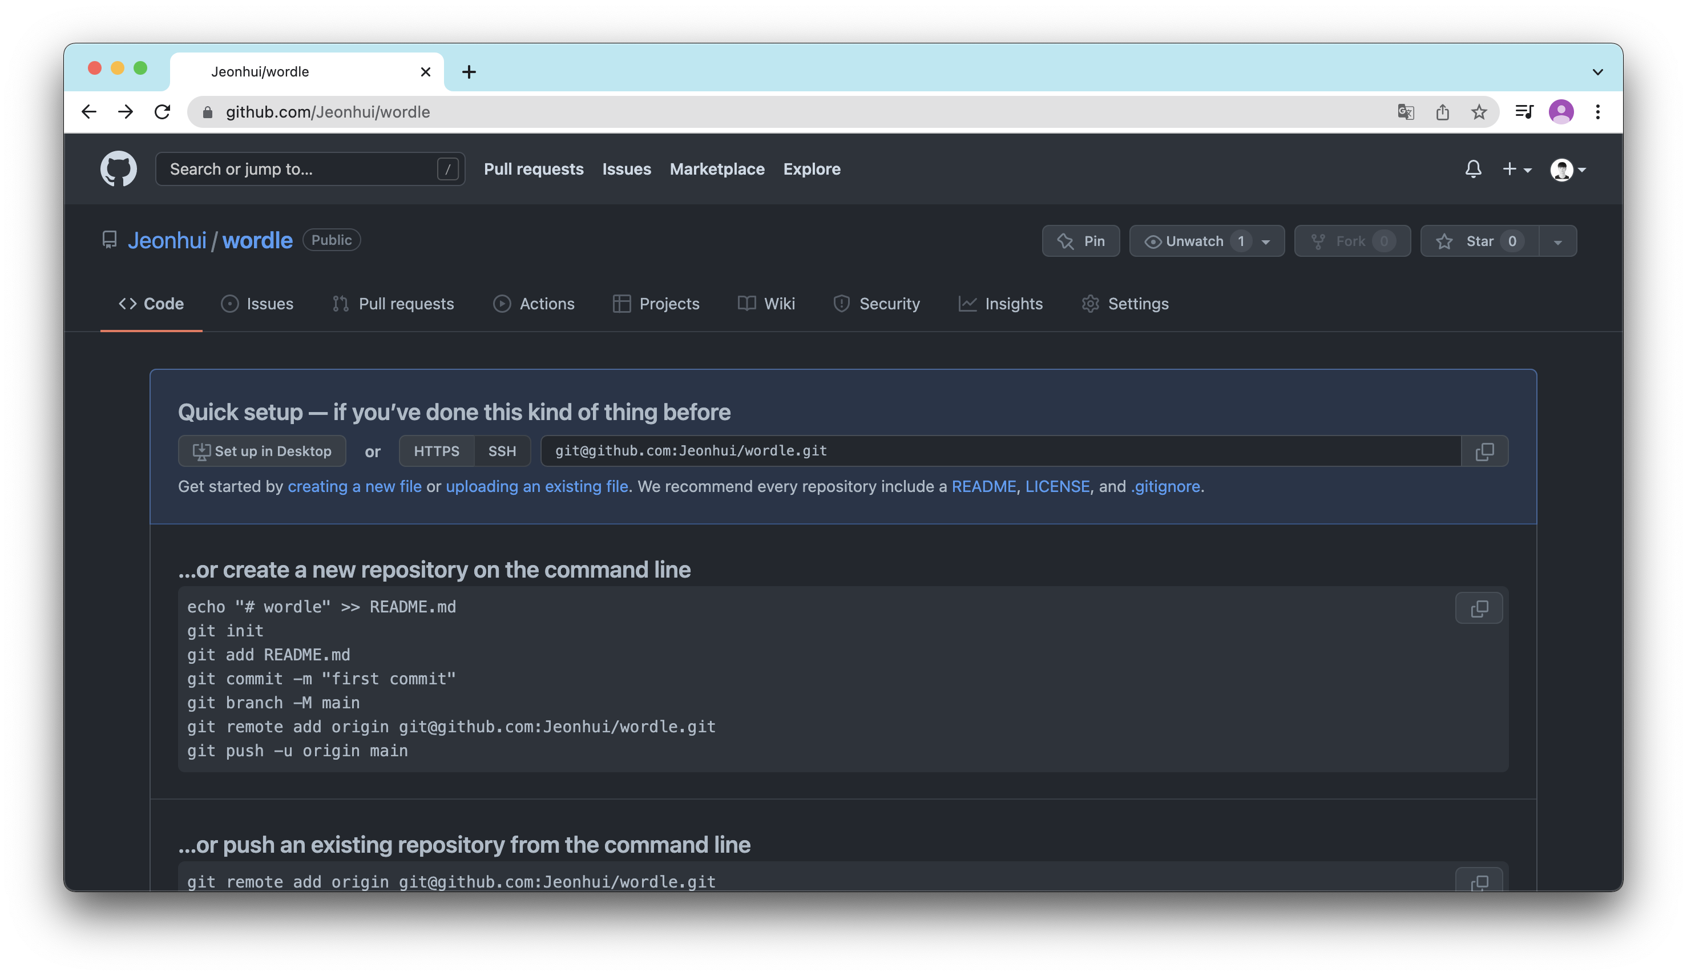Star the wordle repository

(1479, 241)
